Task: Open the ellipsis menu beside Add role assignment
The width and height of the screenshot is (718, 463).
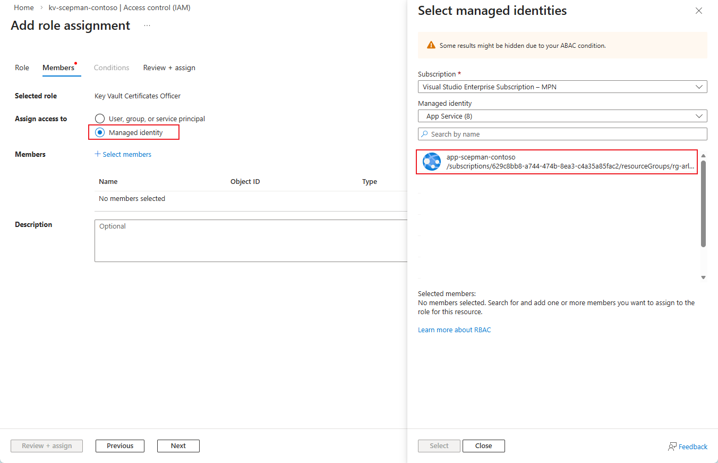Action: pos(147,26)
